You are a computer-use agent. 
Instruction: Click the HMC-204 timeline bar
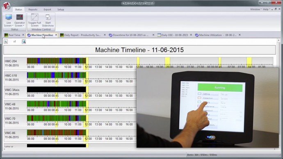click(x=57, y=61)
